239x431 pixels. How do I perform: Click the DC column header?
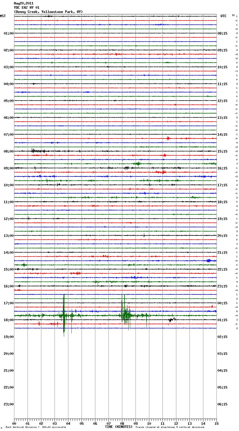coord(233,15)
